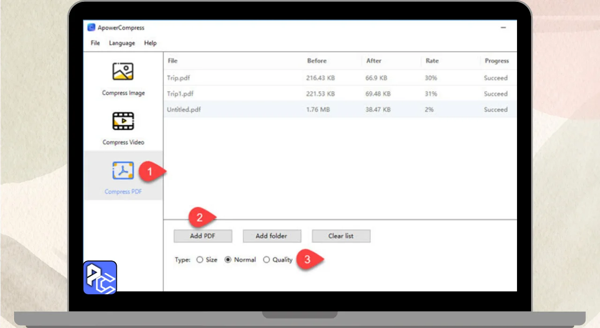Click the Rate column header

pos(432,61)
